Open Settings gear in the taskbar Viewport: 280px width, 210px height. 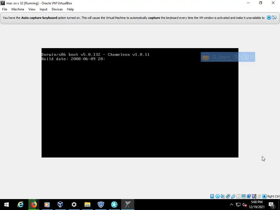[74, 205]
